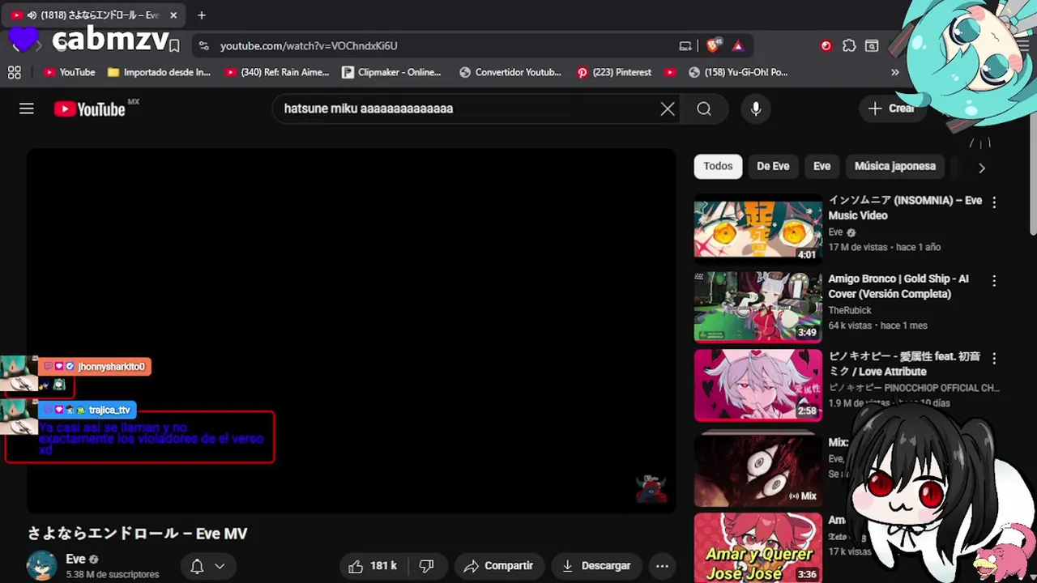Open the unlabeled red YouTube bookmark icon

670,72
